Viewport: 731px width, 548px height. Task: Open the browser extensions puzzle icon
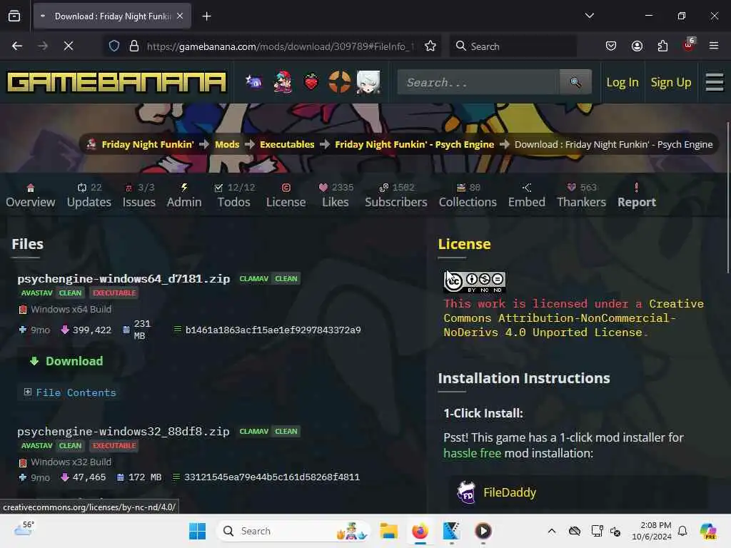click(x=662, y=46)
